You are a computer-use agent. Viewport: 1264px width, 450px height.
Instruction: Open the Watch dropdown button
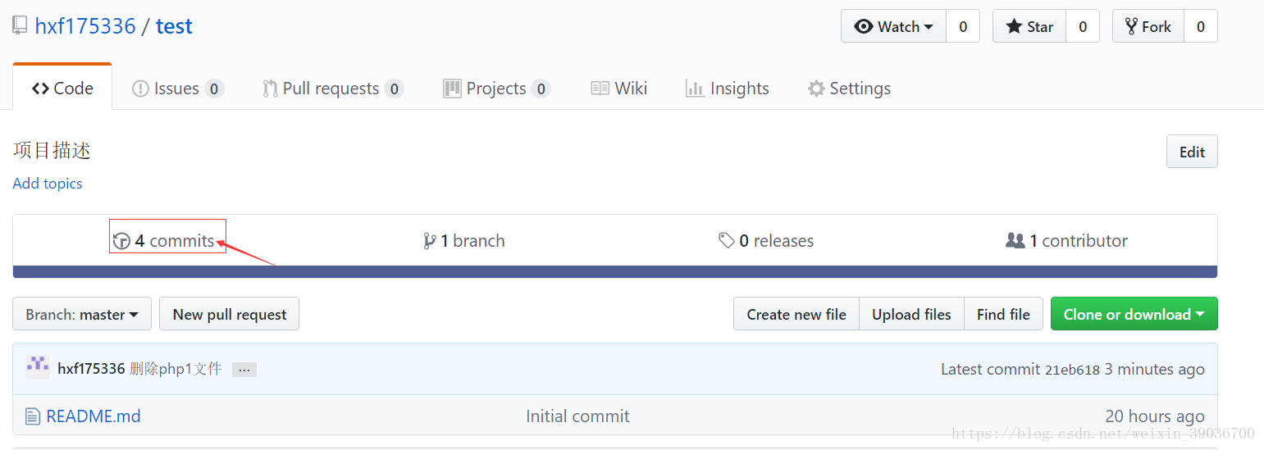point(893,26)
